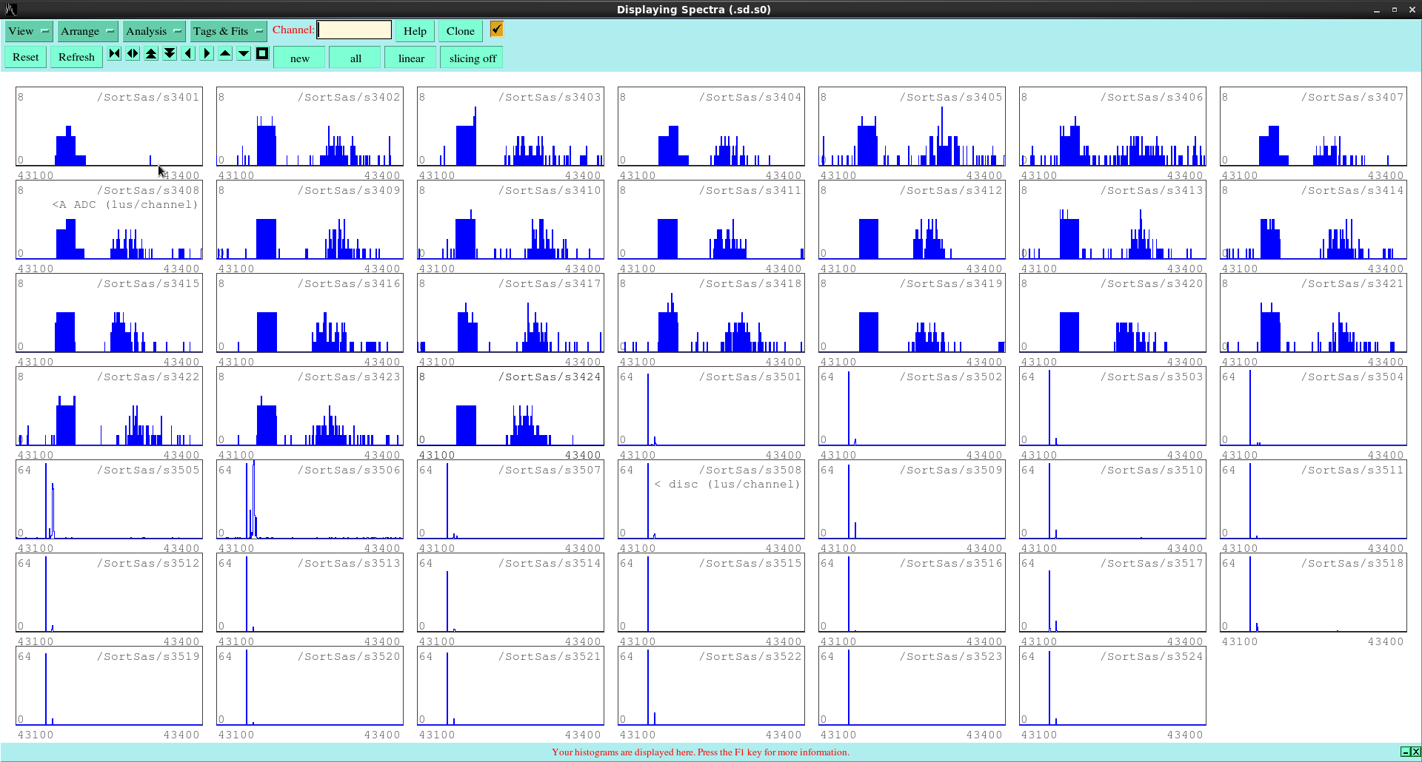1422x762 pixels.
Task: Select the s3411 spectrum plot
Action: coord(711,220)
